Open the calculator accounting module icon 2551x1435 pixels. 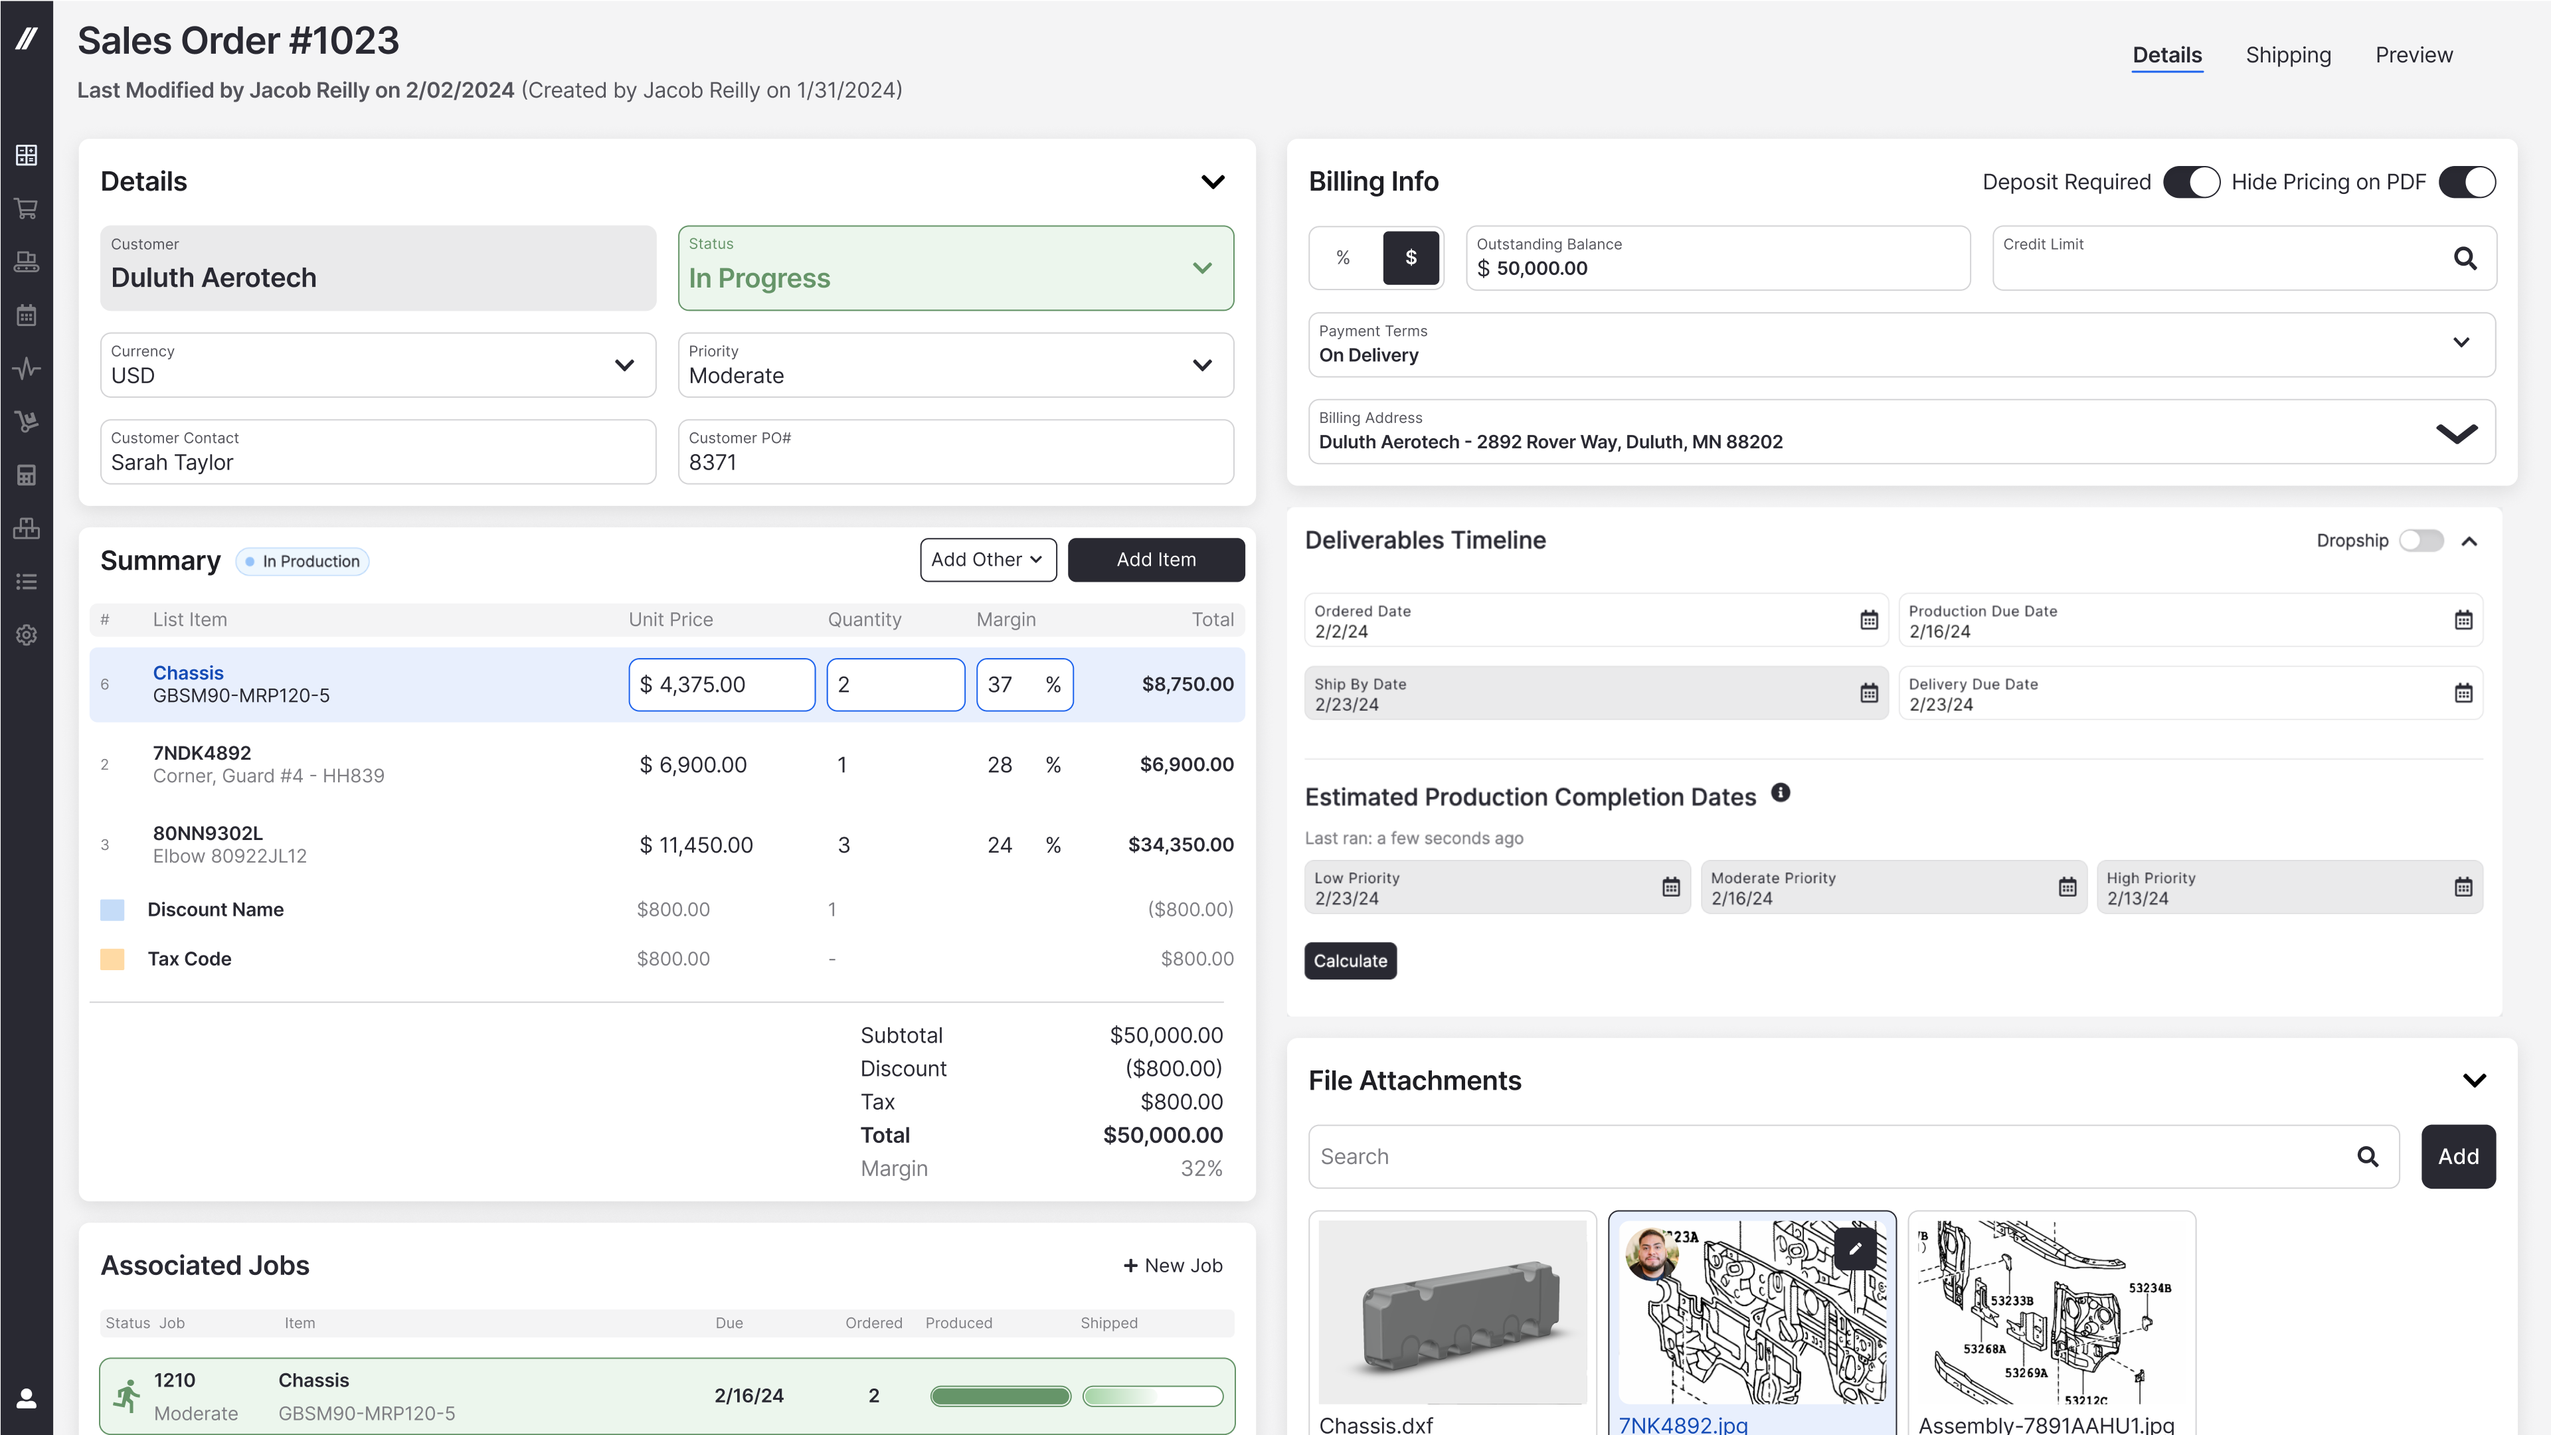[26, 474]
